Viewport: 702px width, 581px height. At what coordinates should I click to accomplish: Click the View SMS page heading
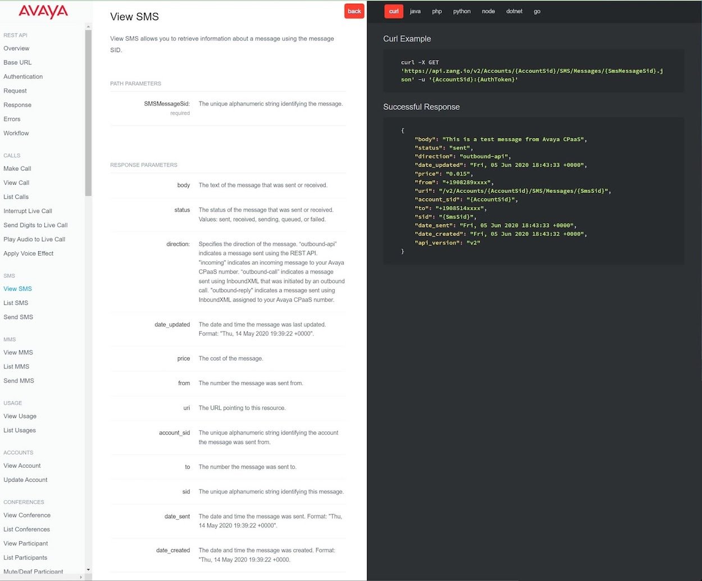(x=134, y=17)
